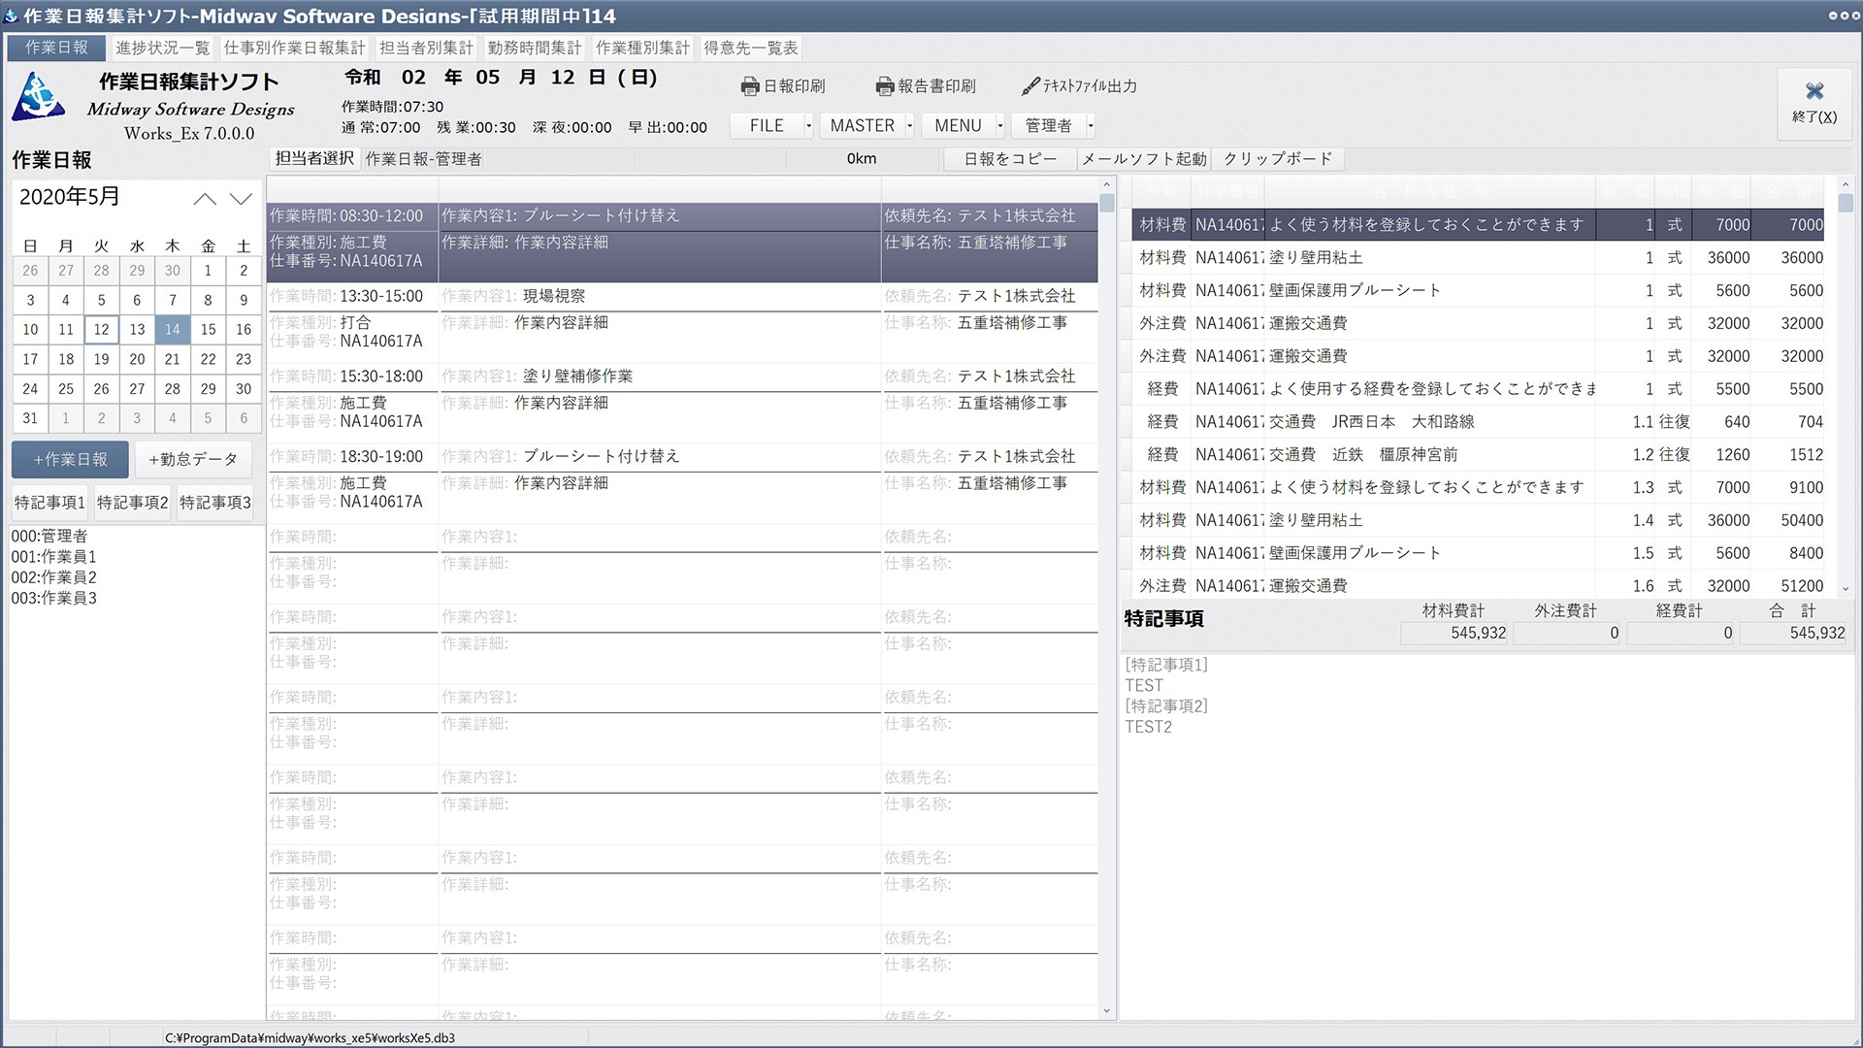The width and height of the screenshot is (1863, 1048).
Task: Open the MENU dropdown arrow
Action: [x=999, y=126]
